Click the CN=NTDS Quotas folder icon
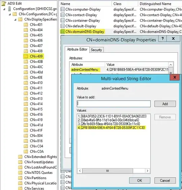Viewport: 182px width, 190px height. tap(20, 173)
